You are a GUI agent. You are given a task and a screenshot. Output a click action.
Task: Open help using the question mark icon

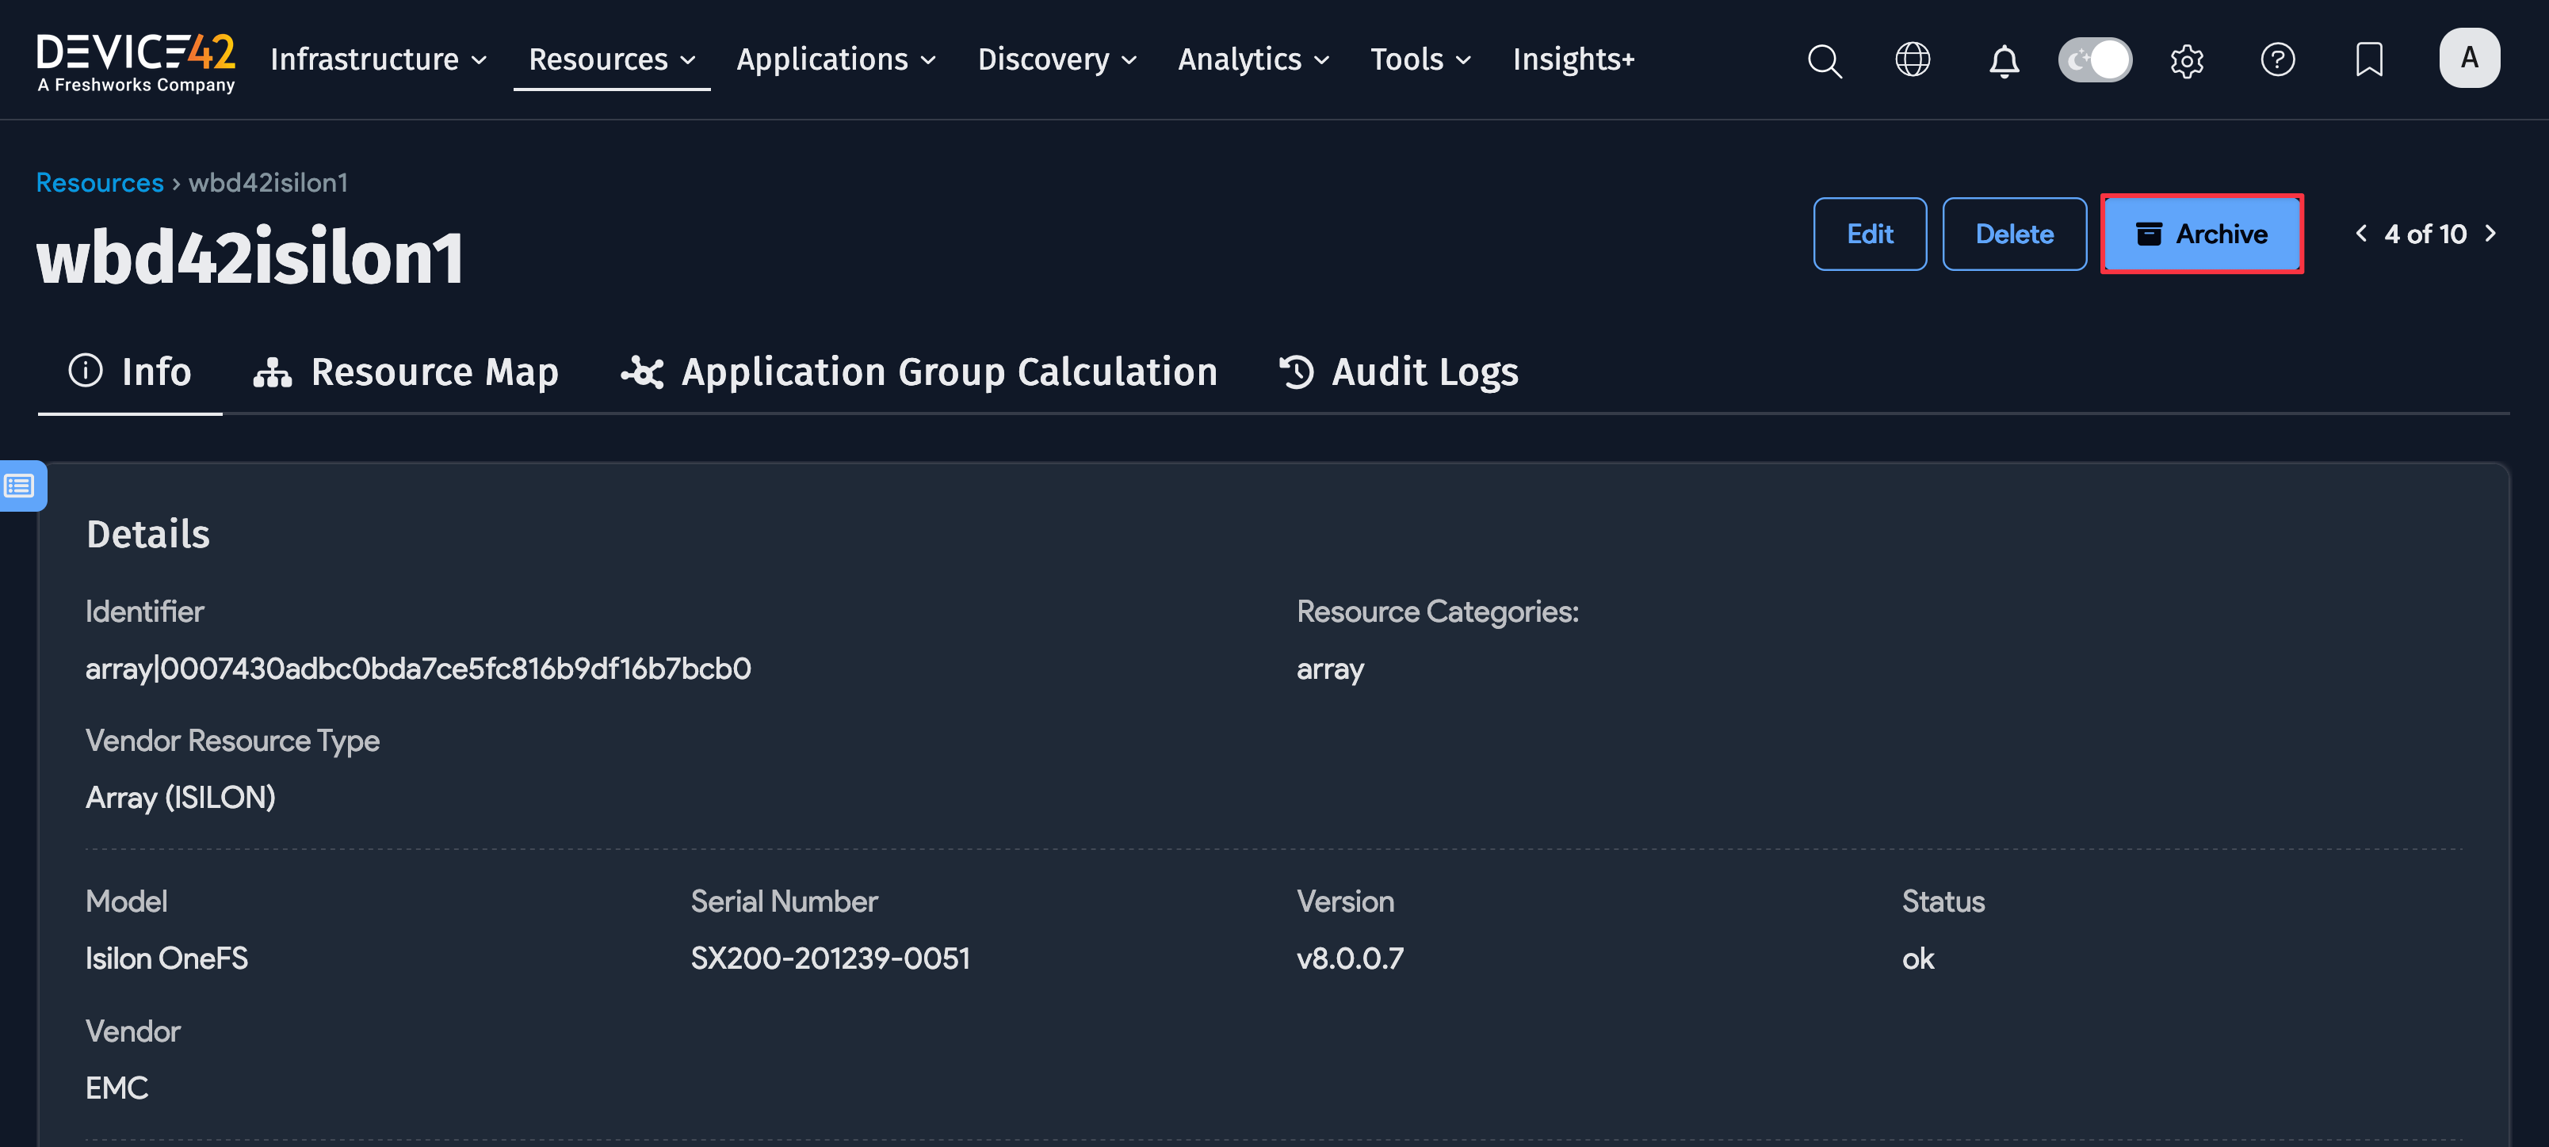[2278, 60]
